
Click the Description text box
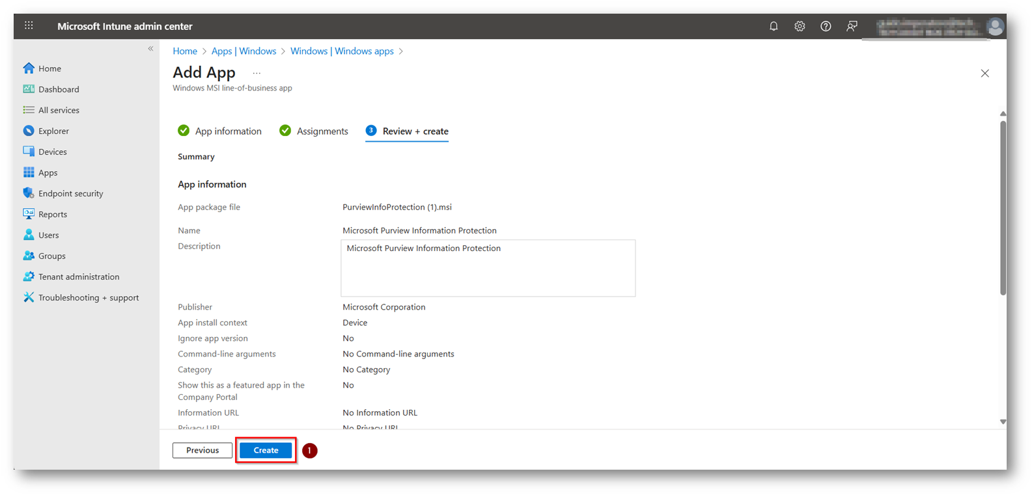click(x=488, y=268)
